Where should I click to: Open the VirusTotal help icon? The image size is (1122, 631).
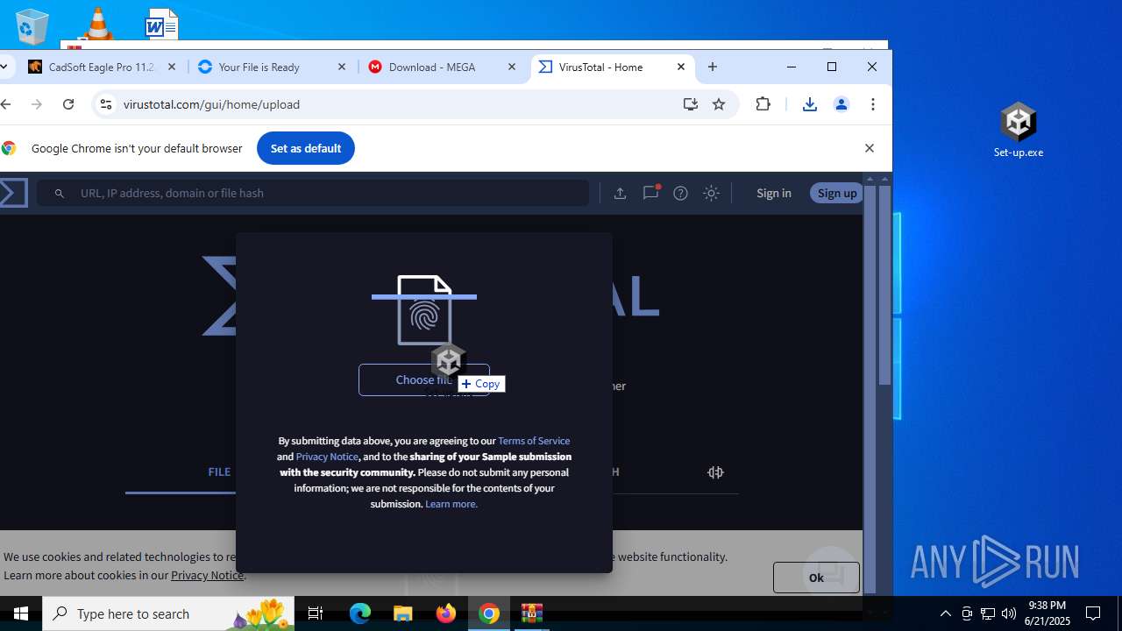tap(680, 193)
